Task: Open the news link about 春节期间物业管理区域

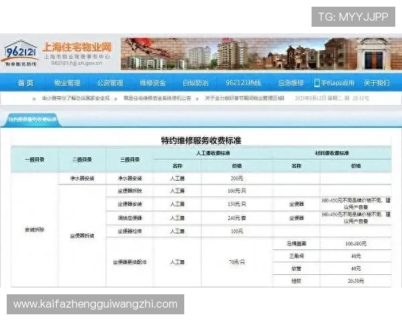Action: [x=245, y=98]
